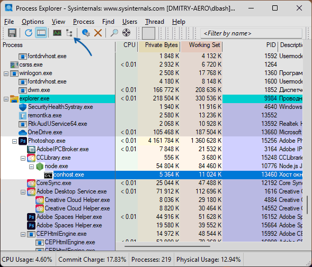
Task: Toggle the lower pane view button
Action: point(41,33)
